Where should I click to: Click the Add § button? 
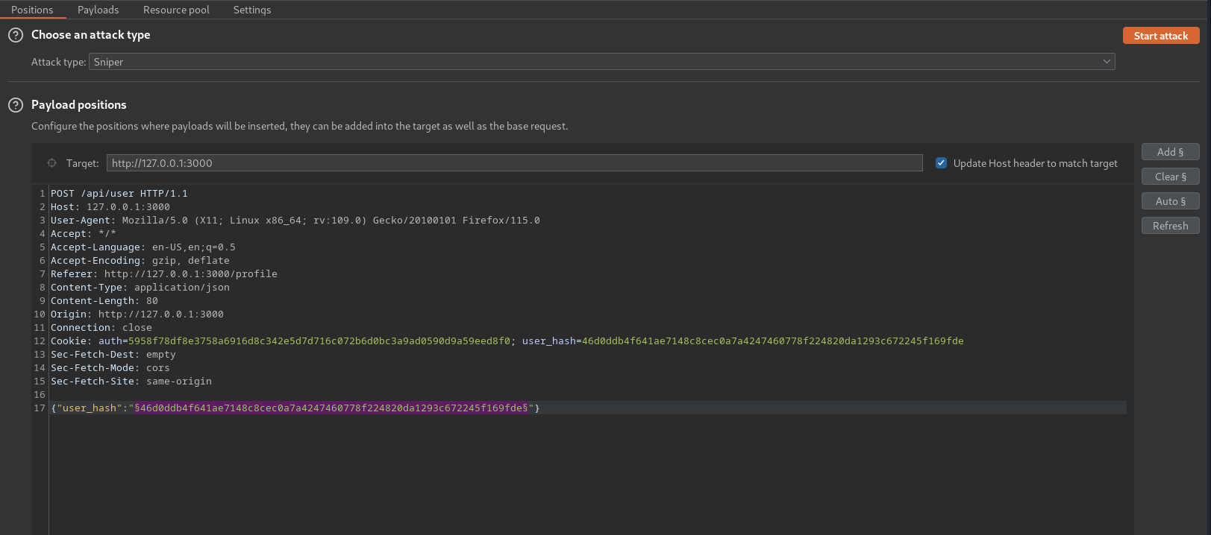click(x=1170, y=152)
